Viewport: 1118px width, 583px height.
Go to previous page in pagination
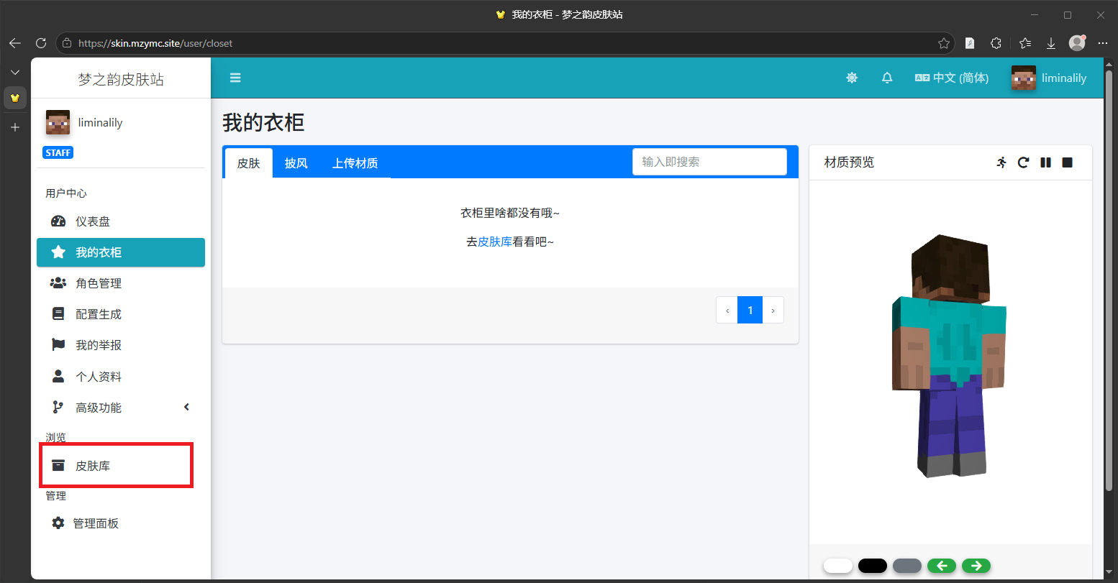coord(727,310)
